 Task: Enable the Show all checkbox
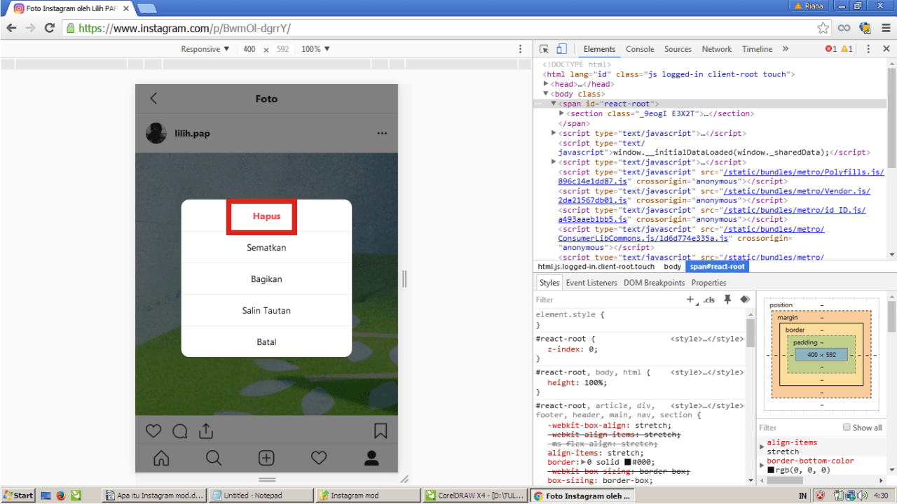point(847,428)
